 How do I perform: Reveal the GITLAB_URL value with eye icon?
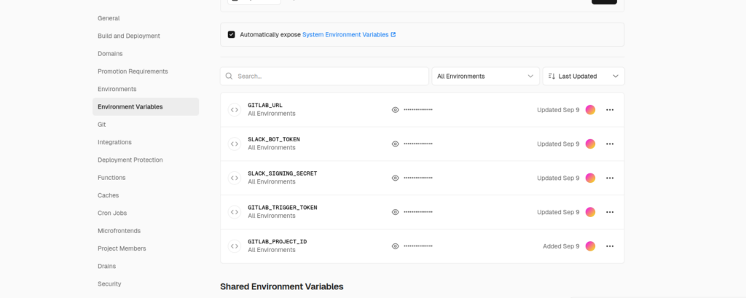coord(396,110)
